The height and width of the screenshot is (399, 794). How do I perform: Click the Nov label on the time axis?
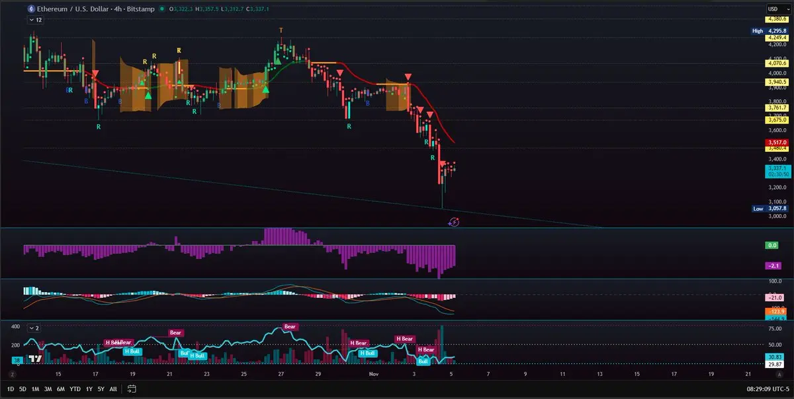(375, 373)
